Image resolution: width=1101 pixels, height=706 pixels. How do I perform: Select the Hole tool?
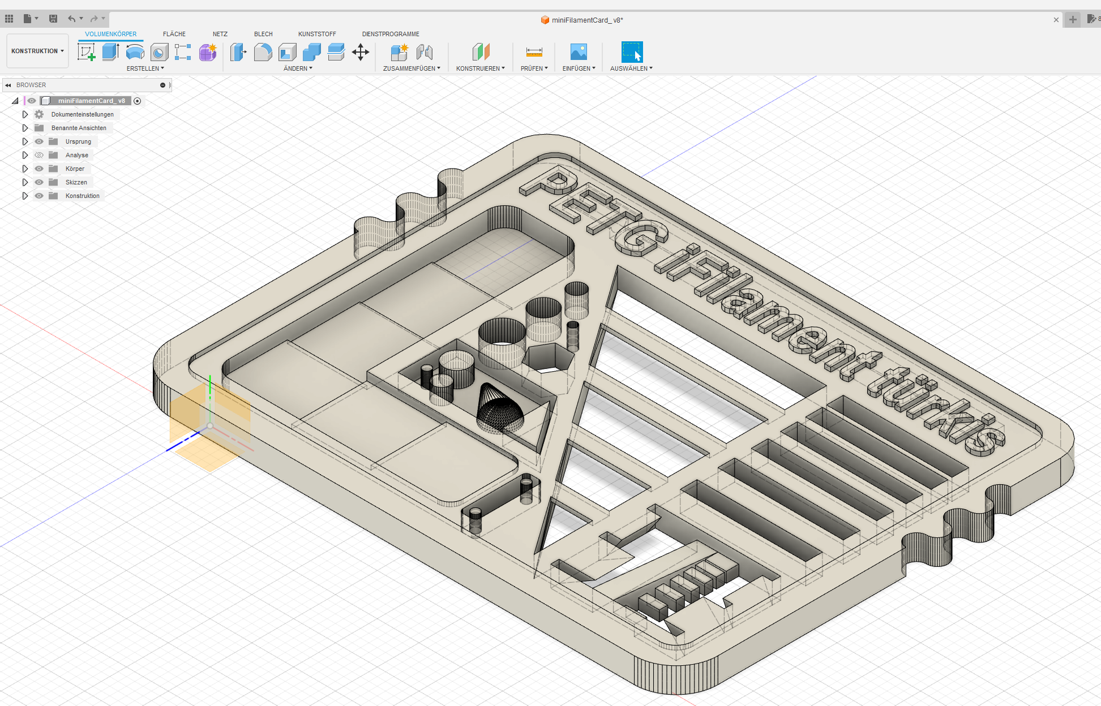(x=159, y=52)
